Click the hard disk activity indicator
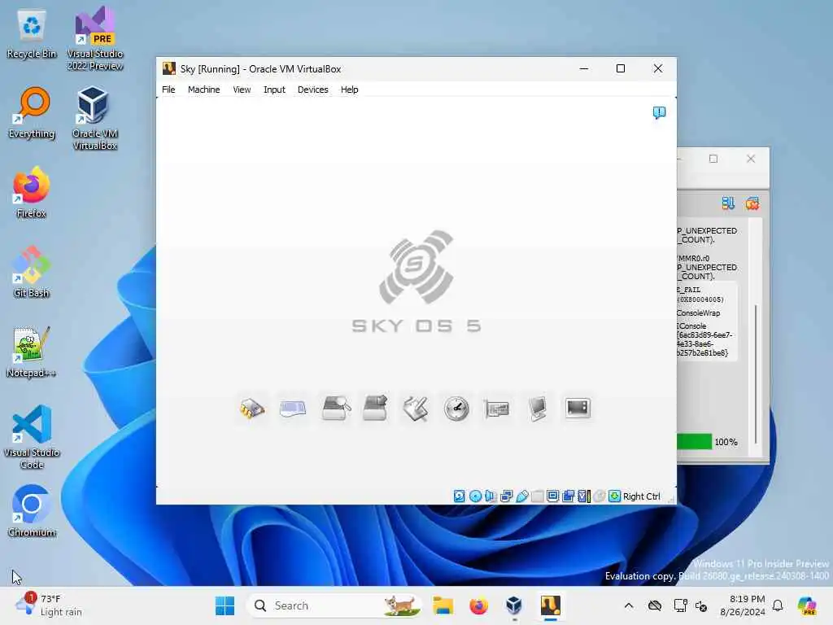833x625 pixels. click(459, 496)
